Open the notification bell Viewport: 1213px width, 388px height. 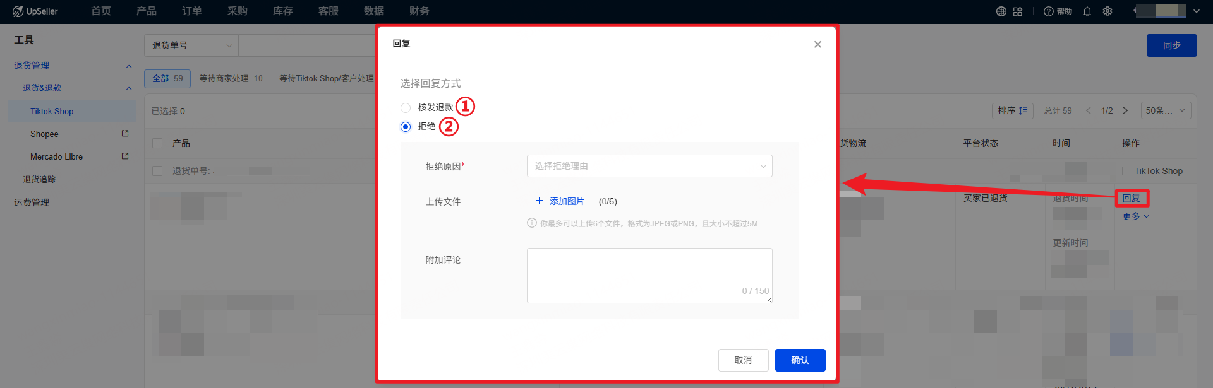pyautogui.click(x=1087, y=11)
